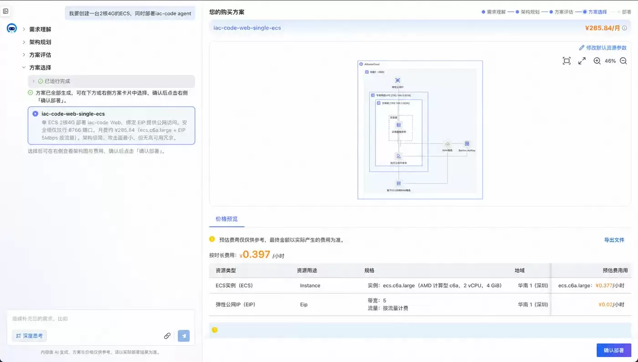Click the yellow warning icon beside 预估费用仅供参考
The image size is (638, 362).
tap(212, 239)
